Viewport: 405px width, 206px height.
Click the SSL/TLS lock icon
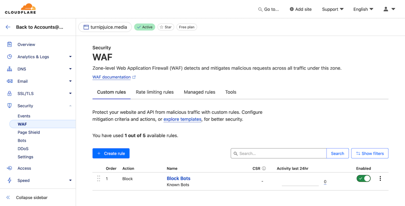coord(9,94)
